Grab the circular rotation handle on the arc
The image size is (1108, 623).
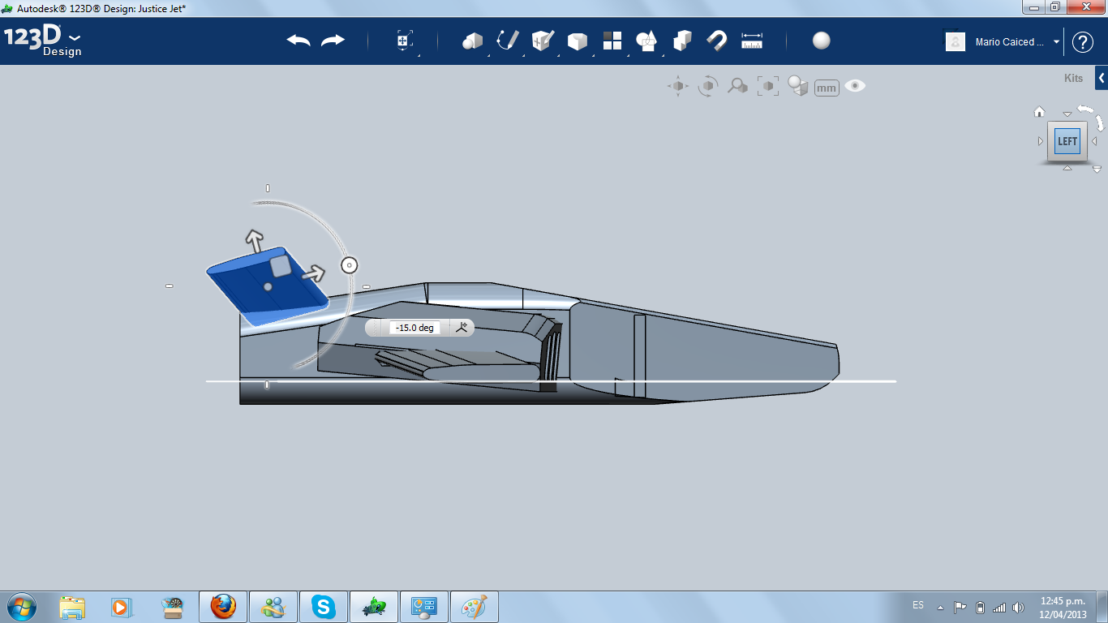pos(349,265)
